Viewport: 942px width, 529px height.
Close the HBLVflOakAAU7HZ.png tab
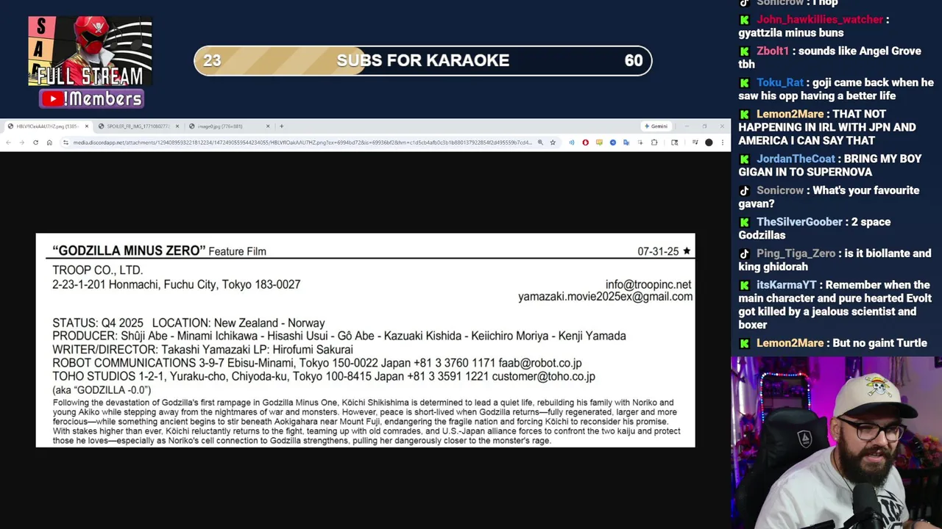(x=87, y=126)
